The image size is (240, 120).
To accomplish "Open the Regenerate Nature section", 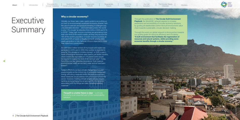I will point(109,5).
